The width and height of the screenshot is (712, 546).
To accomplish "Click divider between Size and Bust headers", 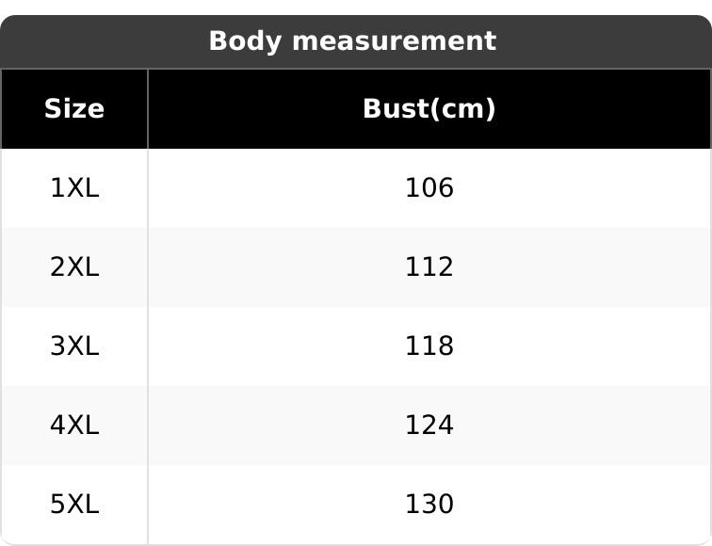I will click(x=148, y=109).
